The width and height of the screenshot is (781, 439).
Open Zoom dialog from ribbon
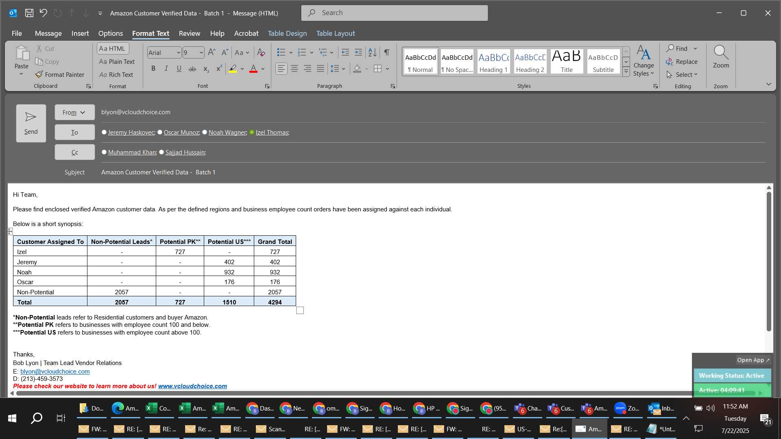click(721, 57)
